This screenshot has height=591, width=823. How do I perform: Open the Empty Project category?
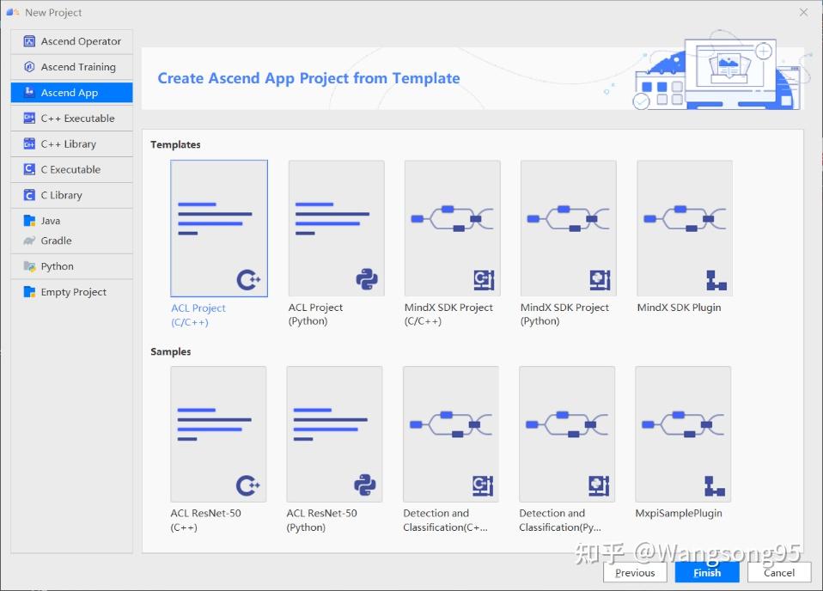point(72,292)
